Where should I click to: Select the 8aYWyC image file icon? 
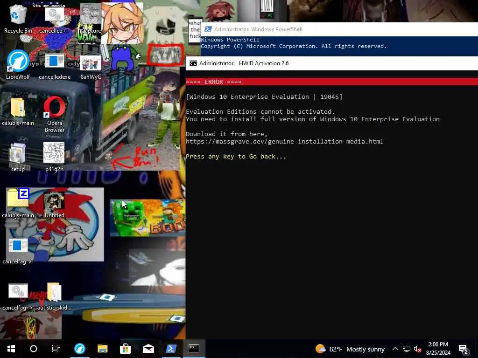coord(90,68)
